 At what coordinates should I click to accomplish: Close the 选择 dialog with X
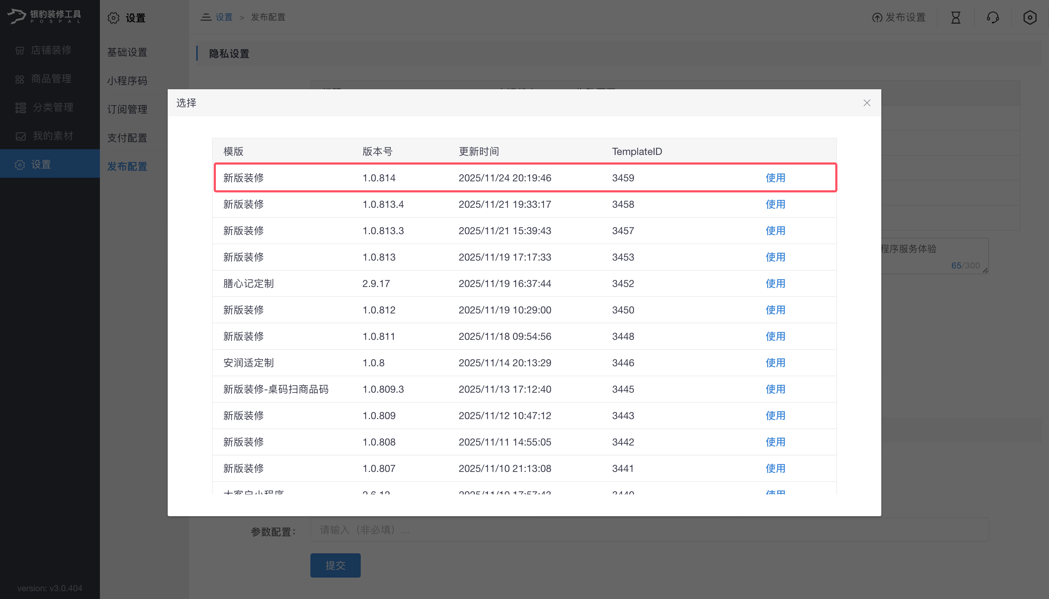coord(866,103)
